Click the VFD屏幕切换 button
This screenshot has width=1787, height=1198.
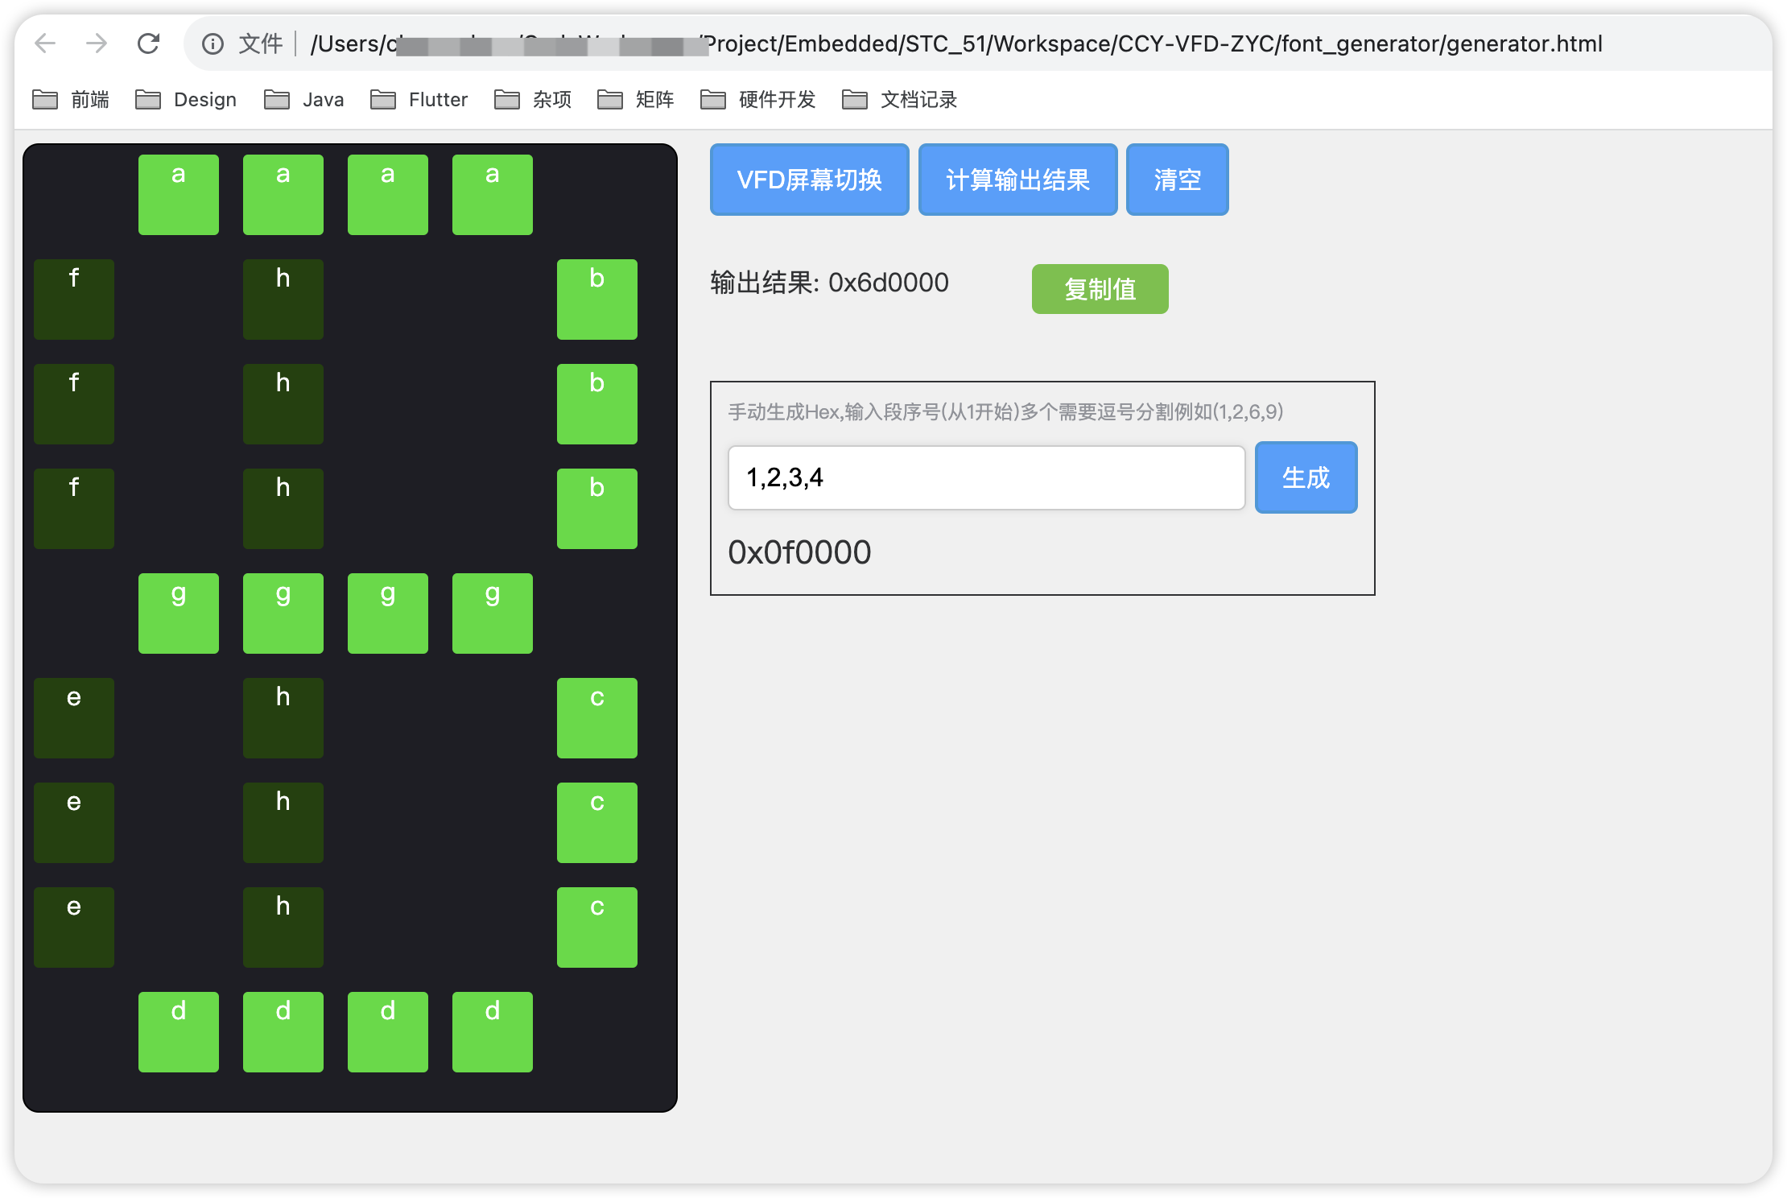tap(809, 179)
